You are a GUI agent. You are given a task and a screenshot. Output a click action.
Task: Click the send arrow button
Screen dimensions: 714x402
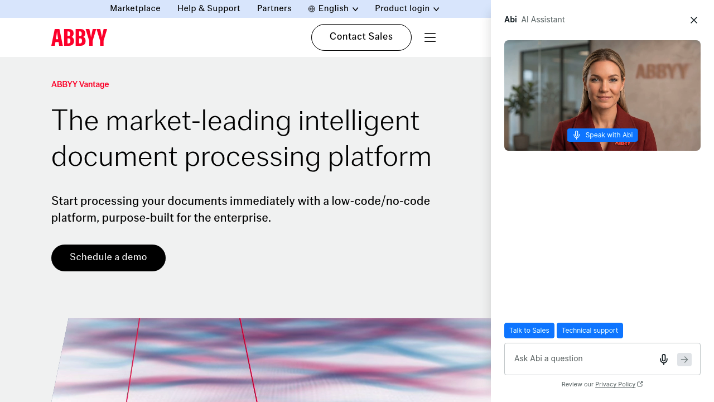pyautogui.click(x=684, y=360)
